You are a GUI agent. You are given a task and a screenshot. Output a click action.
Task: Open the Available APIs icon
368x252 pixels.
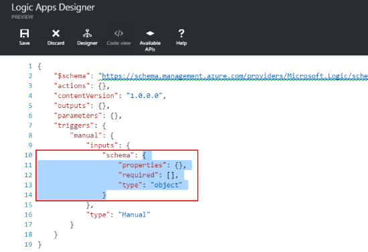150,33
